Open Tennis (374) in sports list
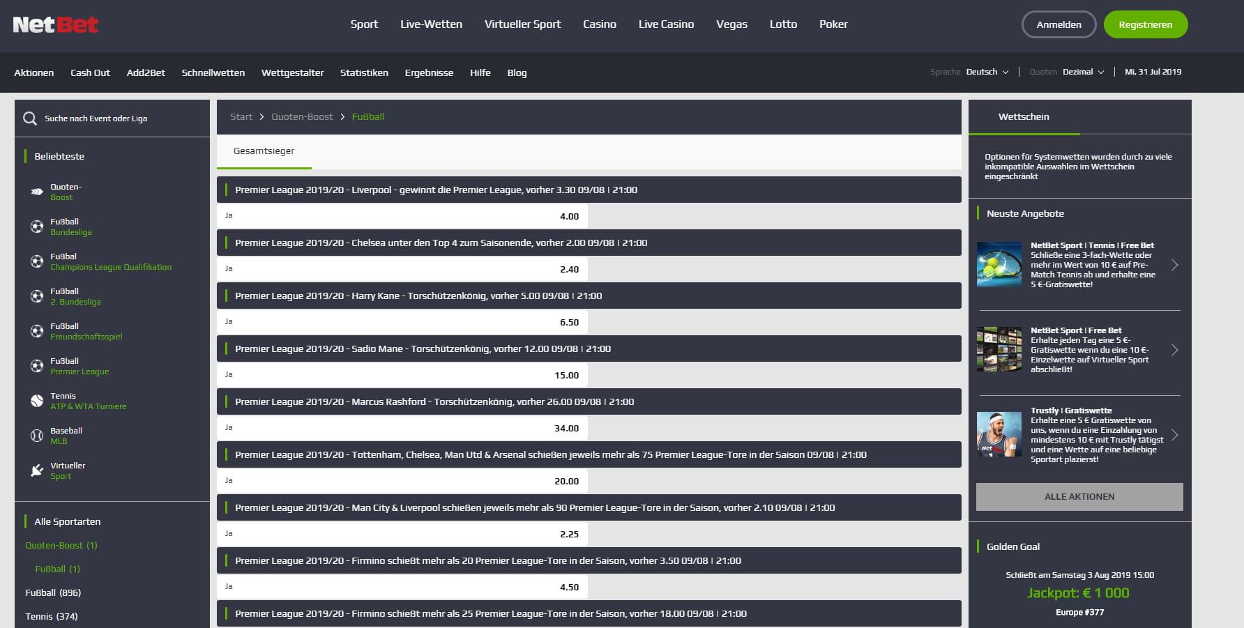 [52, 616]
